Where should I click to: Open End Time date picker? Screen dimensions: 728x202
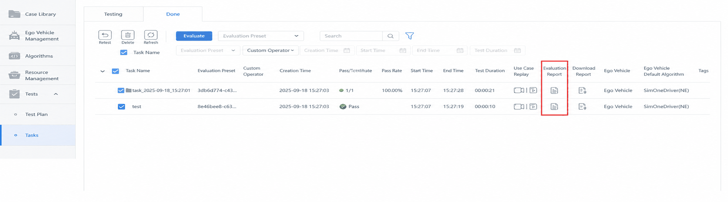440,50
